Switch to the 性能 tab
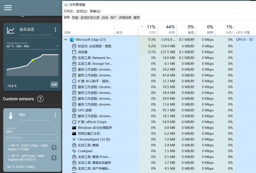Viewport: 256px width, 173px height. point(75,18)
